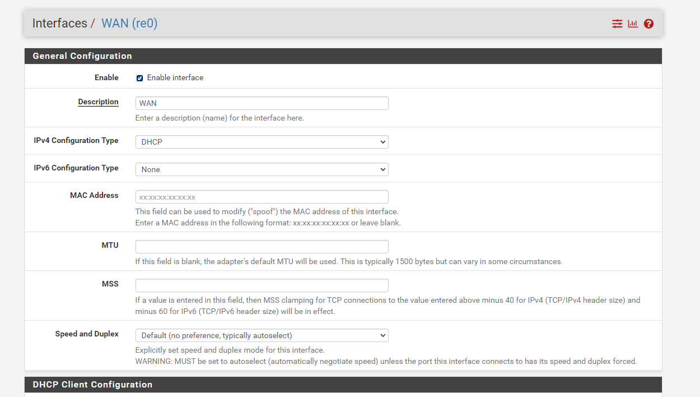This screenshot has width=700, height=397.
Task: Select the IPv4 Configuration Type label
Action: pyautogui.click(x=76, y=140)
